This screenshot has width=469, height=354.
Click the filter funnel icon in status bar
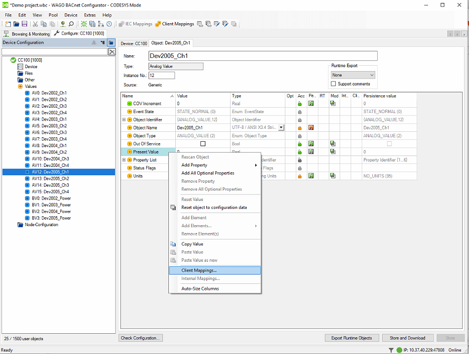[391, 350]
